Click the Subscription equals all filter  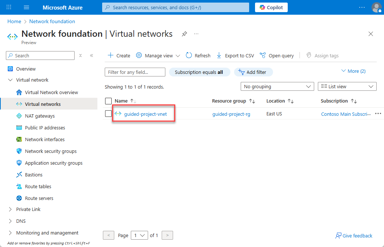coord(199,72)
